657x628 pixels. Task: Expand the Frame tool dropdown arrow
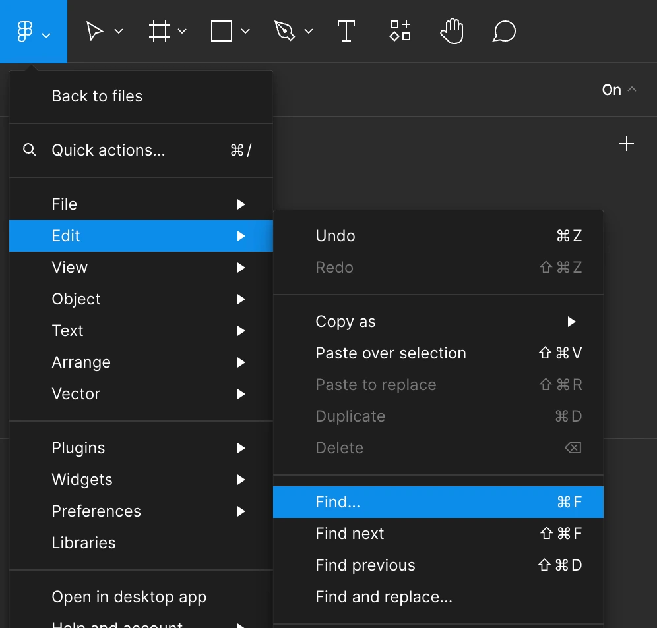coord(183,32)
